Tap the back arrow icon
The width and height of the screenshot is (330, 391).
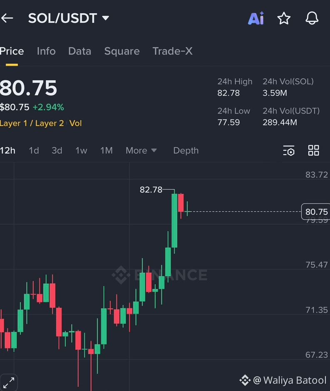tap(7, 18)
